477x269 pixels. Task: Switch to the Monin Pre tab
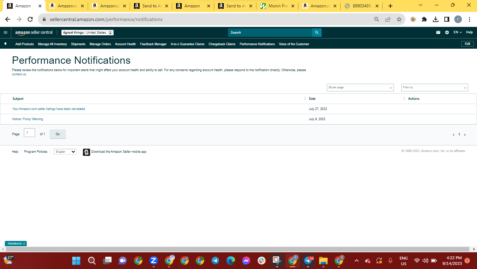(277, 6)
